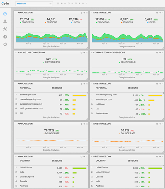This screenshot has width=165, height=189.
Task: Click move arrow of KRISTIHINES.COM pageviews widget
Action: (x=160, y=13)
